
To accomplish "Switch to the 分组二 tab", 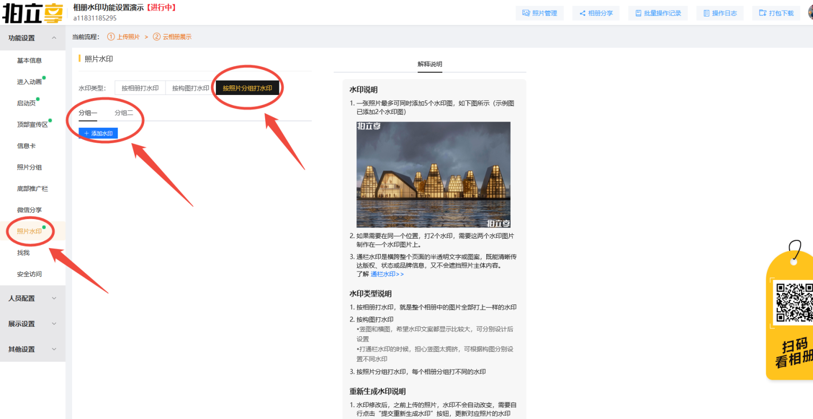I will click(x=124, y=113).
